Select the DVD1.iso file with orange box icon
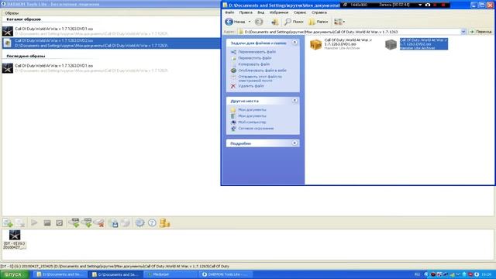The height and width of the screenshot is (279, 496). (x=341, y=44)
